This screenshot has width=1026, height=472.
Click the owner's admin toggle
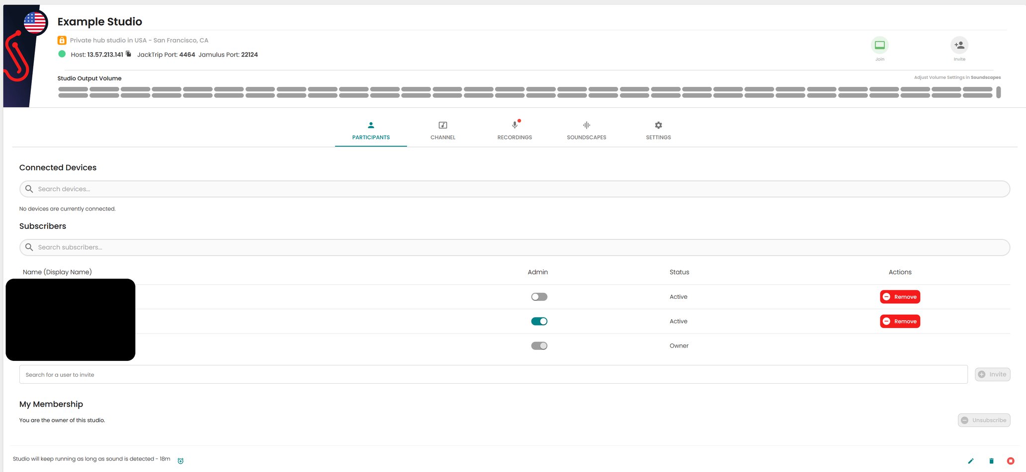pyautogui.click(x=539, y=346)
